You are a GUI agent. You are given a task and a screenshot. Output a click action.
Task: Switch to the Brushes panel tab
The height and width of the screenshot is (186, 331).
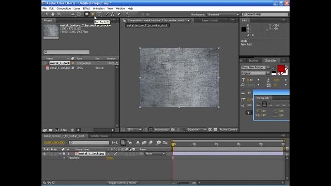[x=253, y=61]
